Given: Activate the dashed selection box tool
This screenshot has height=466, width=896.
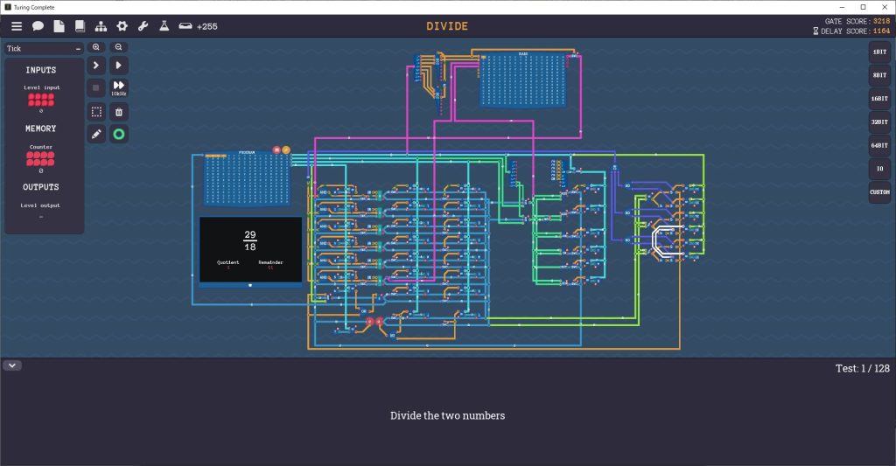Looking at the screenshot, I should pyautogui.click(x=96, y=112).
